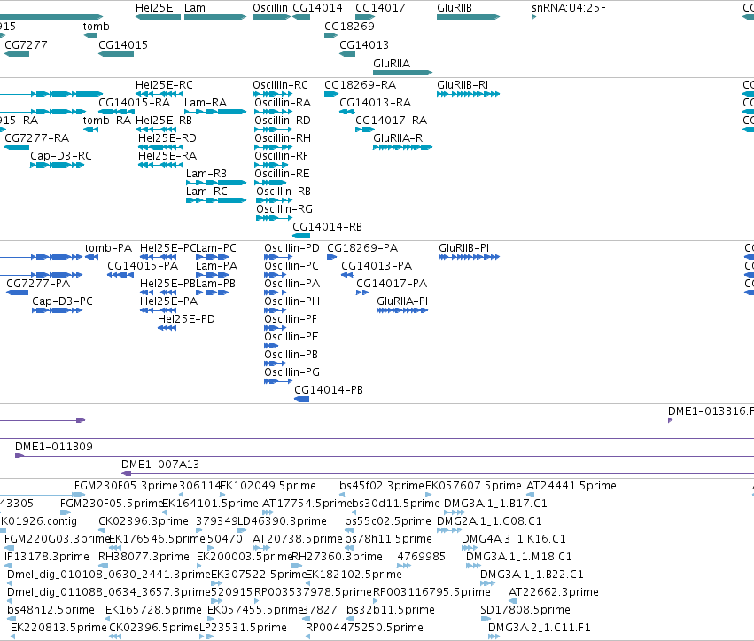Select the GluRIIA gene bar
The width and height of the screenshot is (754, 641).
click(402, 73)
